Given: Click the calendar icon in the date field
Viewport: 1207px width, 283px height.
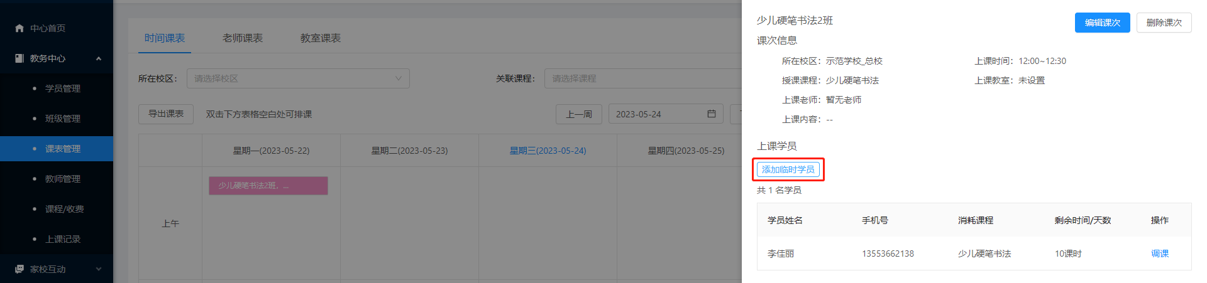Looking at the screenshot, I should click(712, 114).
